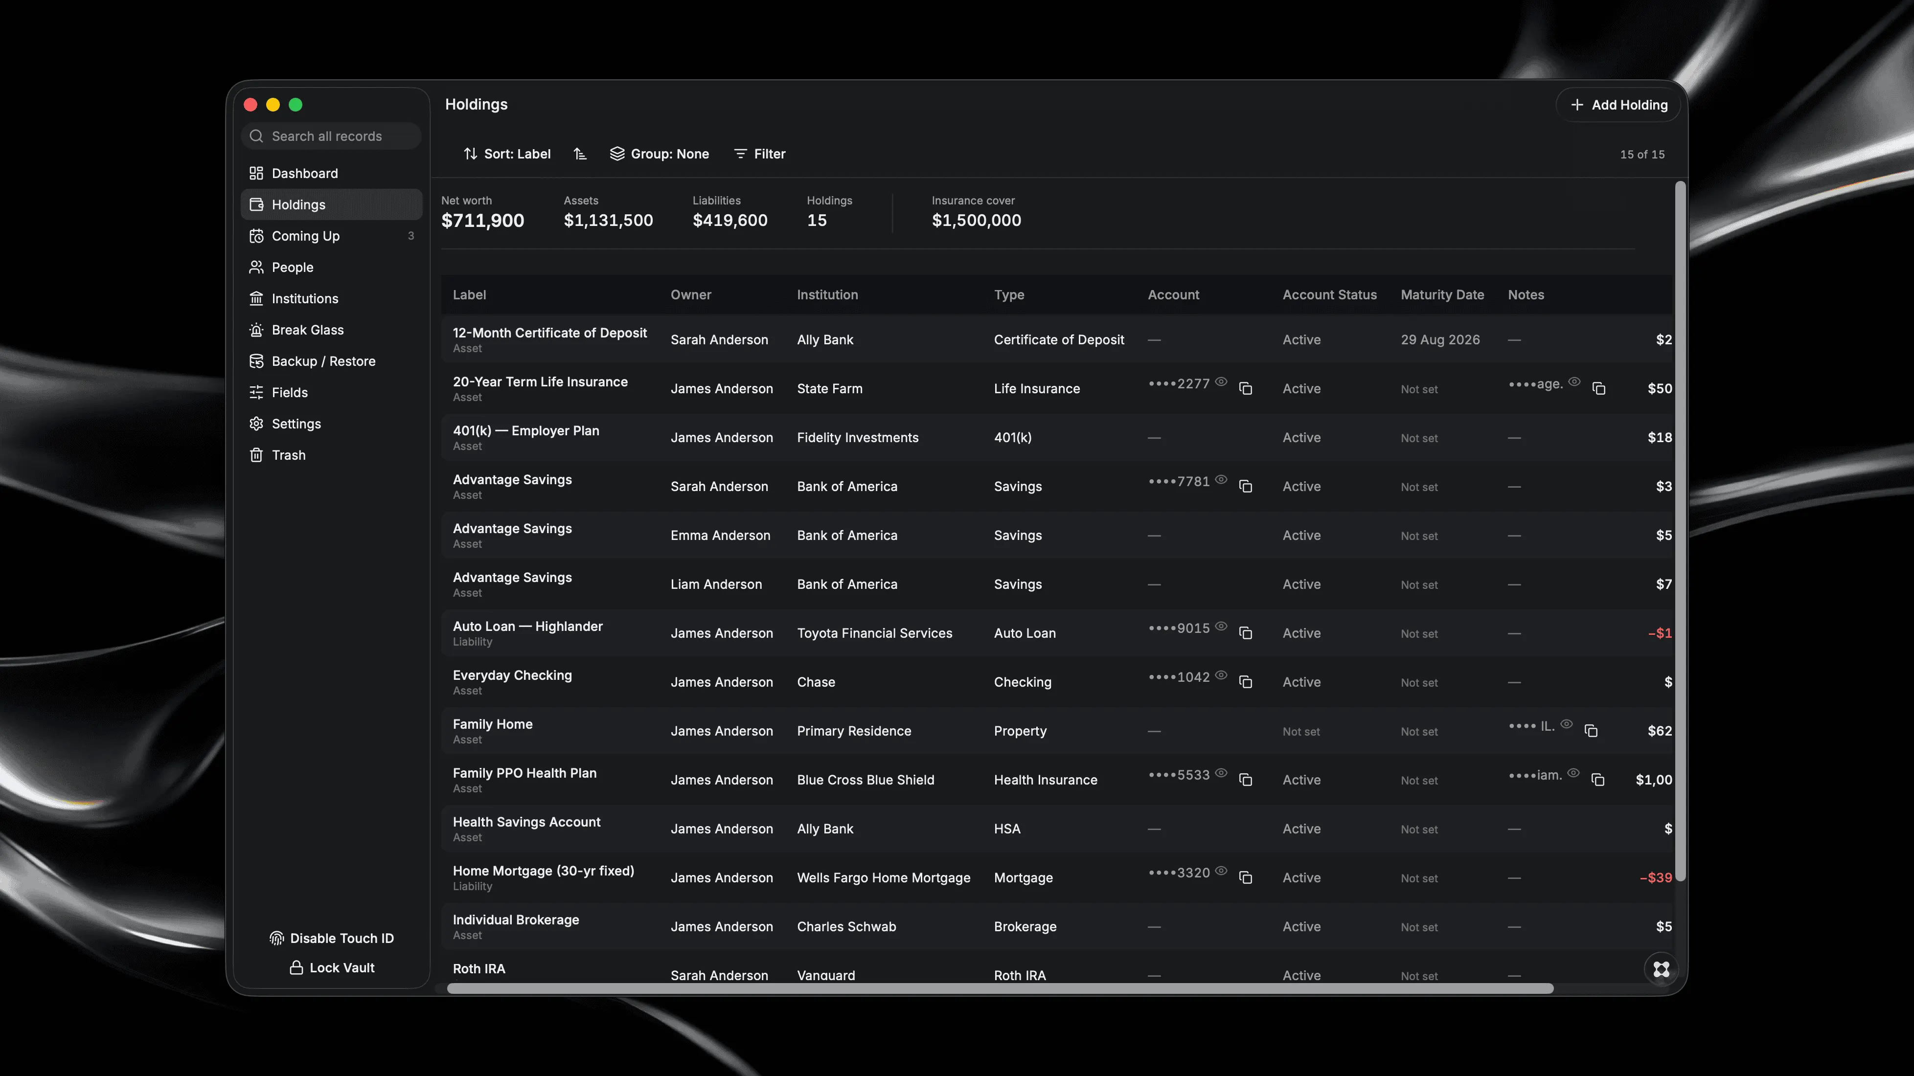Image resolution: width=1914 pixels, height=1076 pixels.
Task: Open the Individual Brokerage row
Action: pyautogui.click(x=1056, y=927)
